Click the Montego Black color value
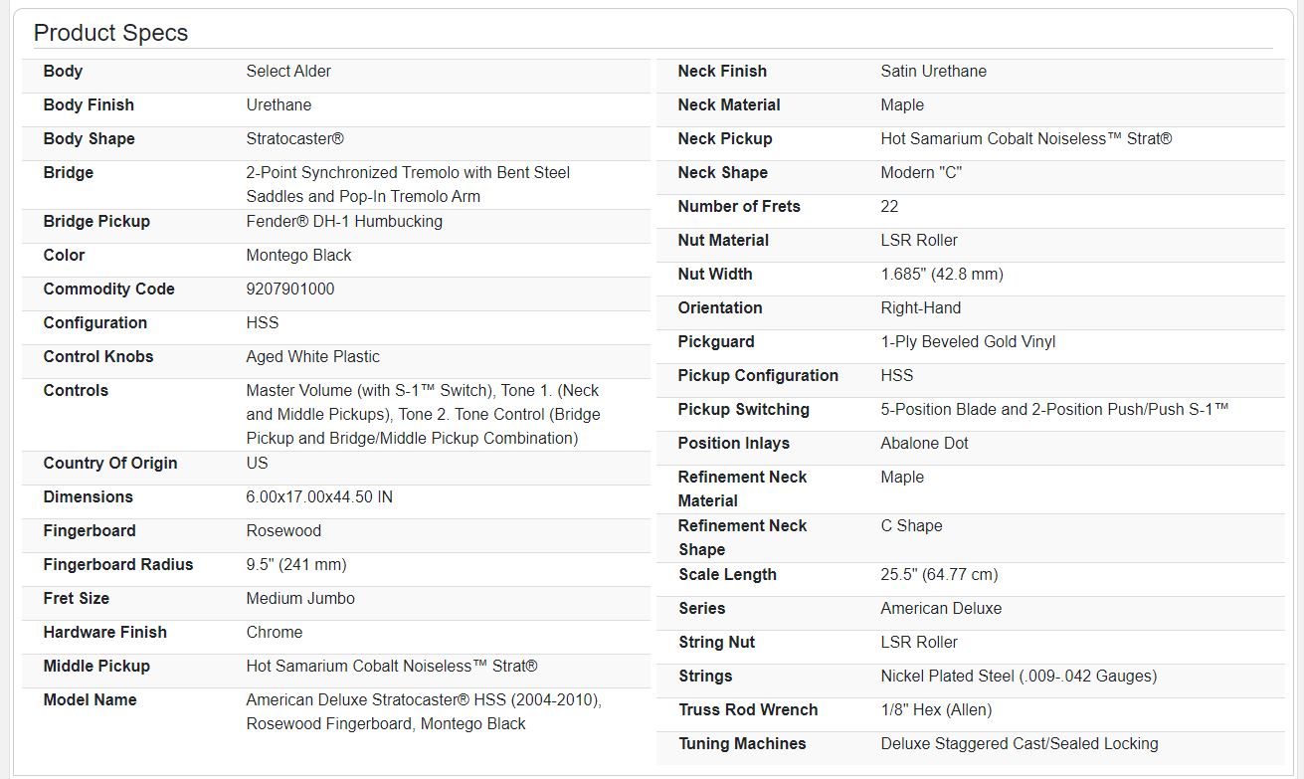Image resolution: width=1304 pixels, height=779 pixels. pos(298,256)
